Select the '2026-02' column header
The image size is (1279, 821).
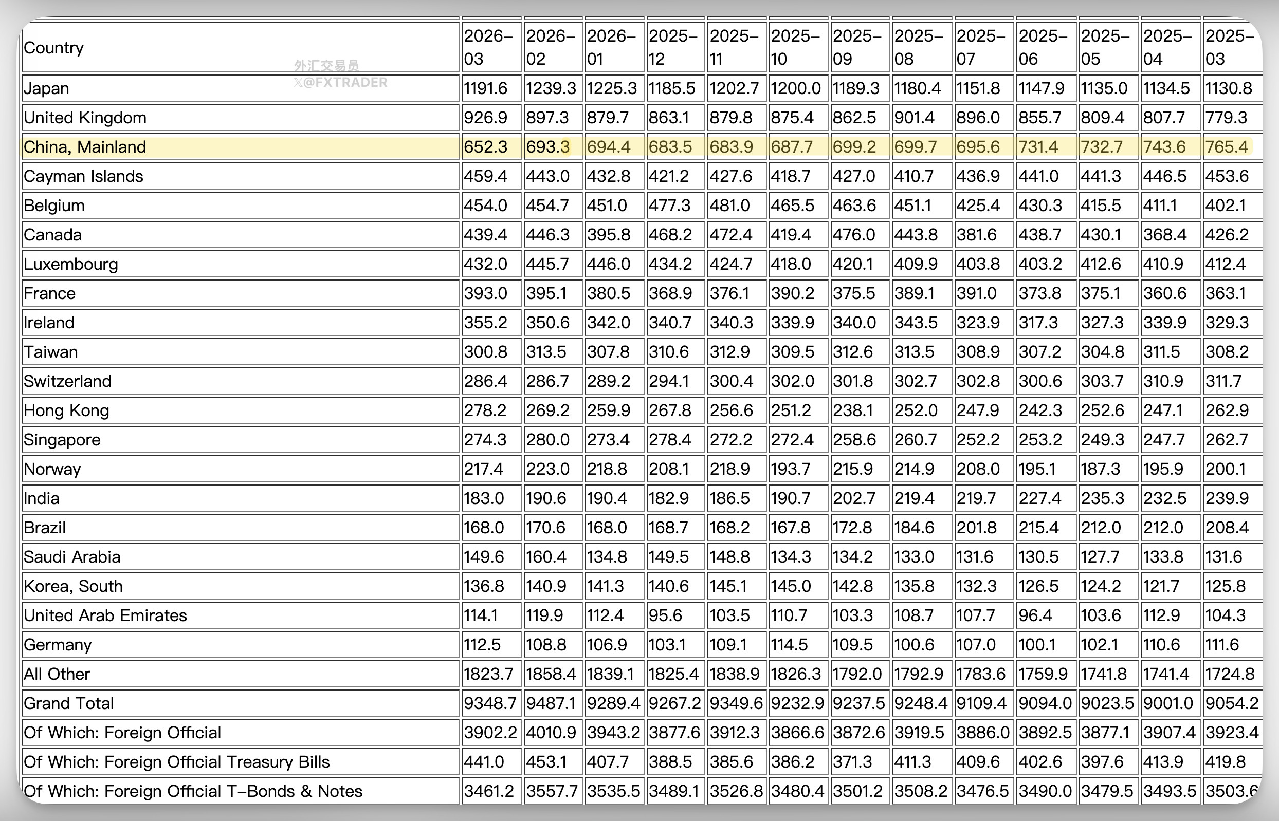553,47
